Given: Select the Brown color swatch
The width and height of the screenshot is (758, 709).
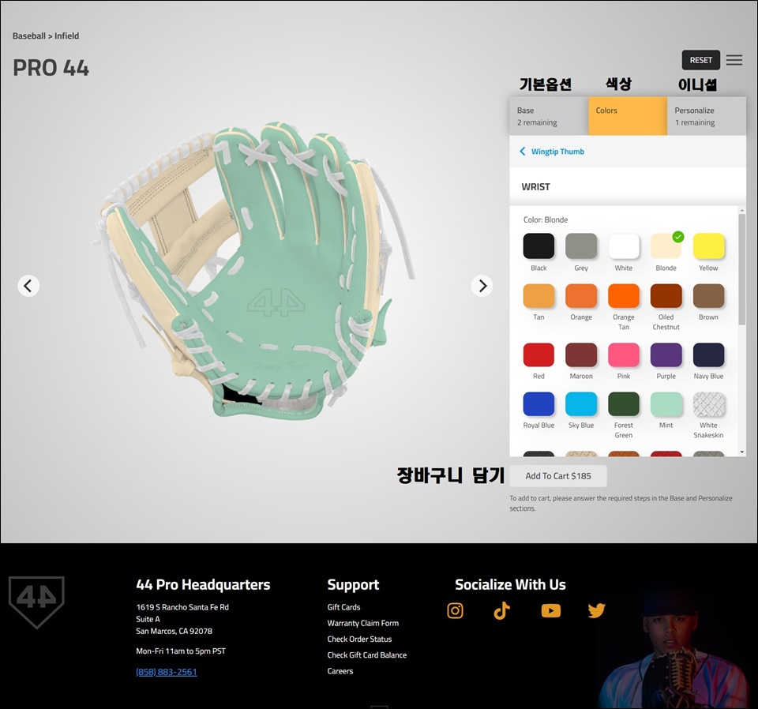Looking at the screenshot, I should pos(709,295).
